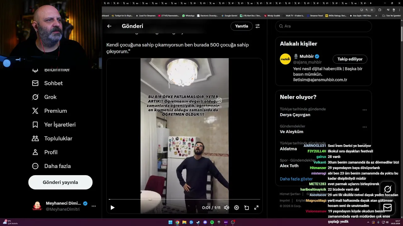
Task: Focus the Ara search field
Action: (323, 26)
